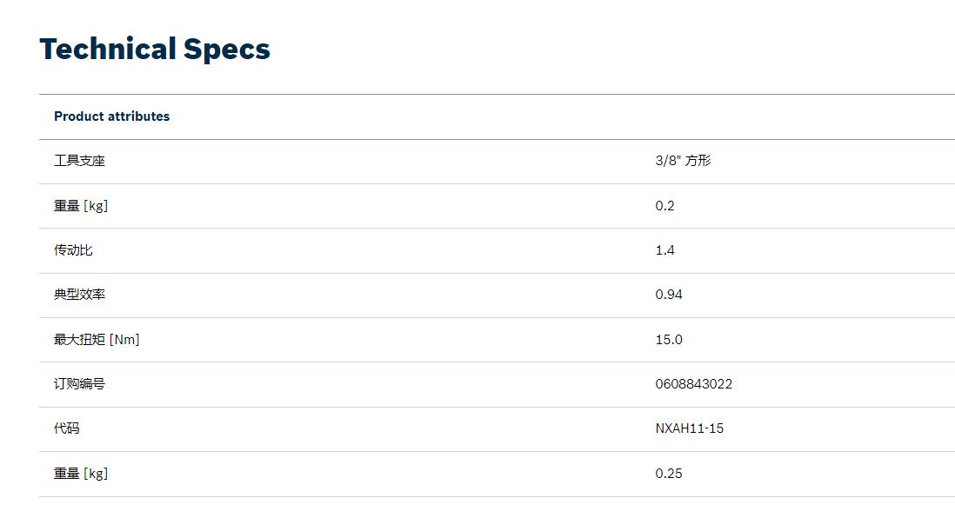Click the 传动比 attribute label
The height and width of the screenshot is (518, 955).
73,250
